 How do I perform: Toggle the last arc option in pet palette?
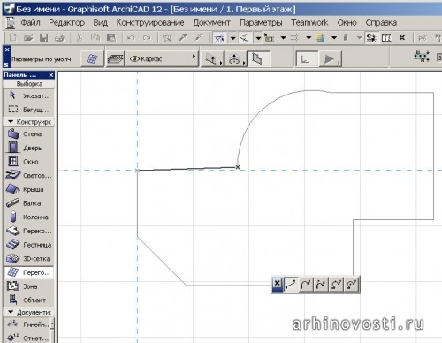click(351, 285)
